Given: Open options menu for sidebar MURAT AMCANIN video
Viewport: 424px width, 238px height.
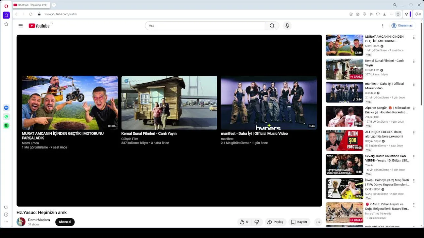Looking at the screenshot, I should pyautogui.click(x=414, y=37).
